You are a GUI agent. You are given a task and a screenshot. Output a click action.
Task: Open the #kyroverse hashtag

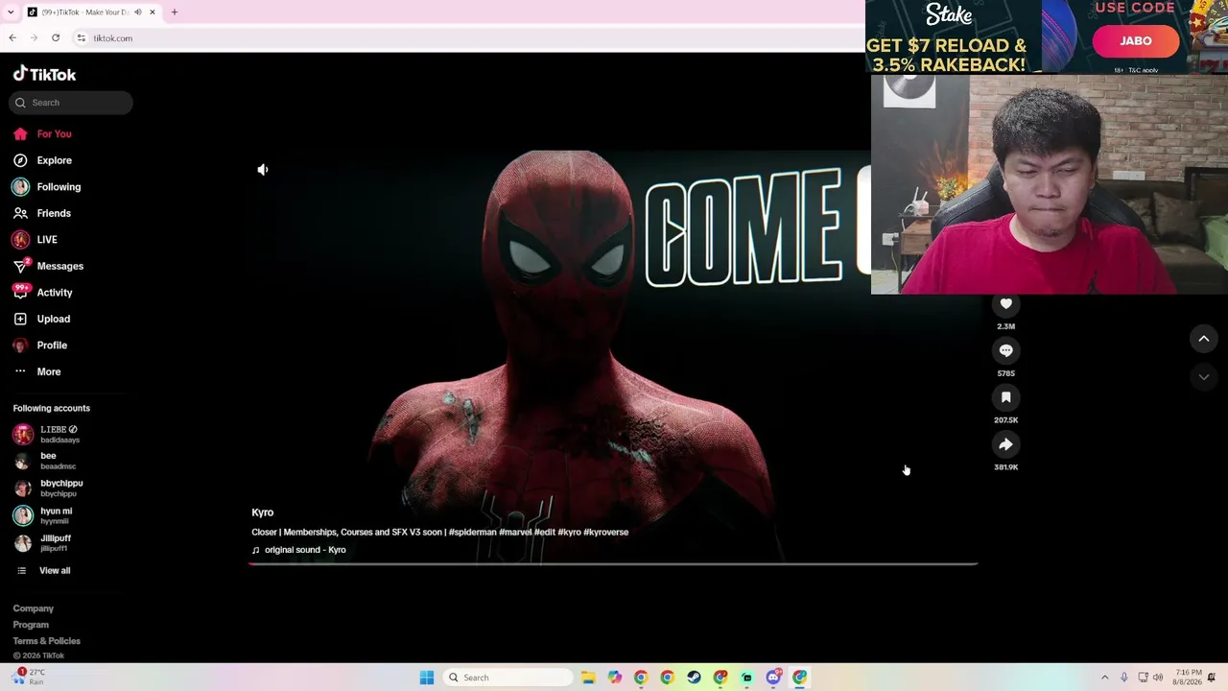click(606, 533)
